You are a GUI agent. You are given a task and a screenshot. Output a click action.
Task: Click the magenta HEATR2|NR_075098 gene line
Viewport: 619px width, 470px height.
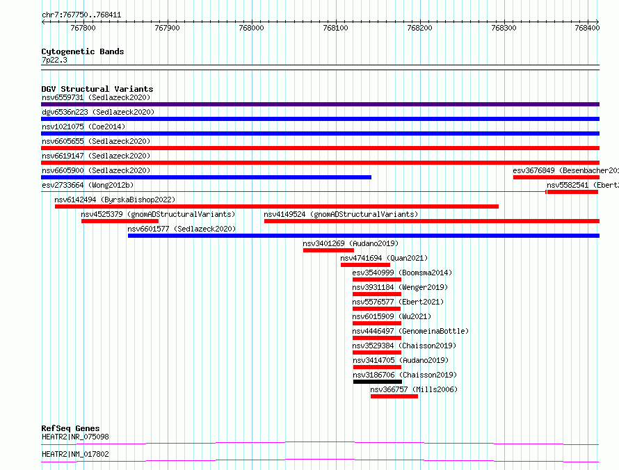(x=320, y=443)
